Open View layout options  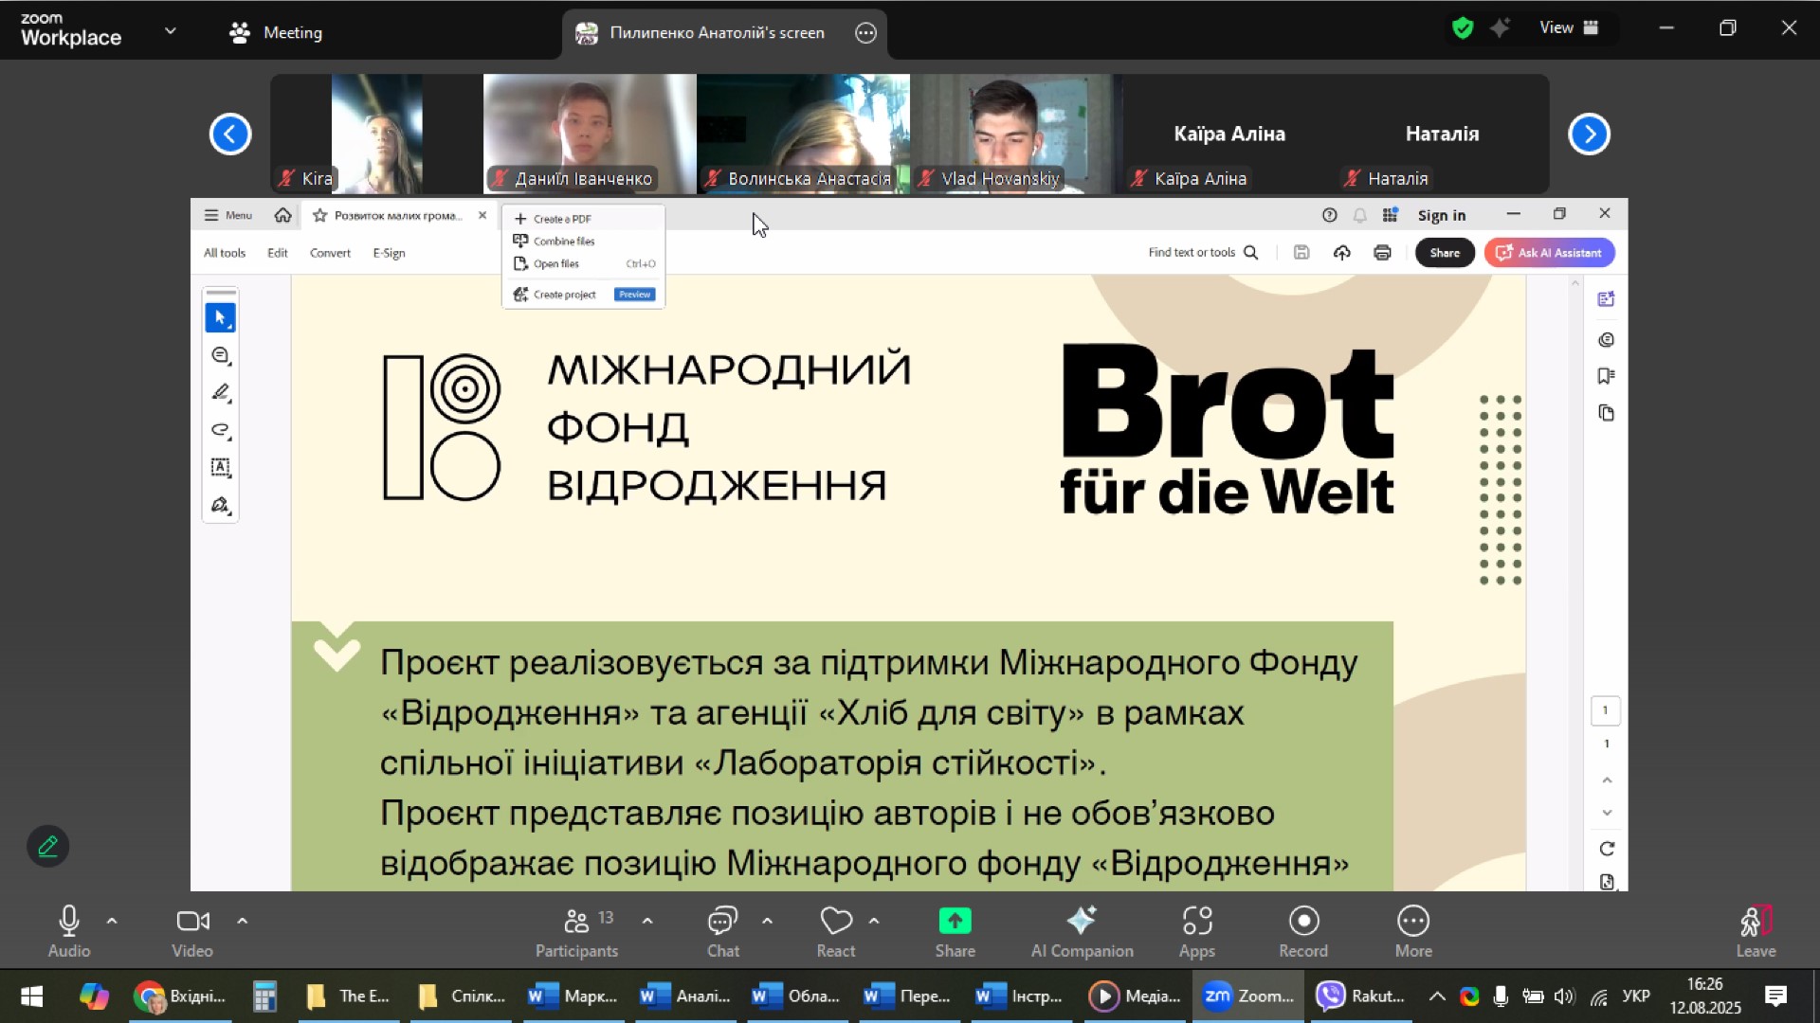(x=1569, y=27)
